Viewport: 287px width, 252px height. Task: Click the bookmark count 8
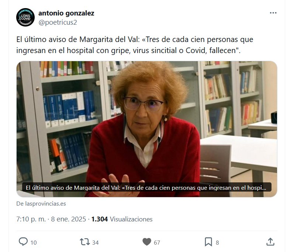point(217,243)
